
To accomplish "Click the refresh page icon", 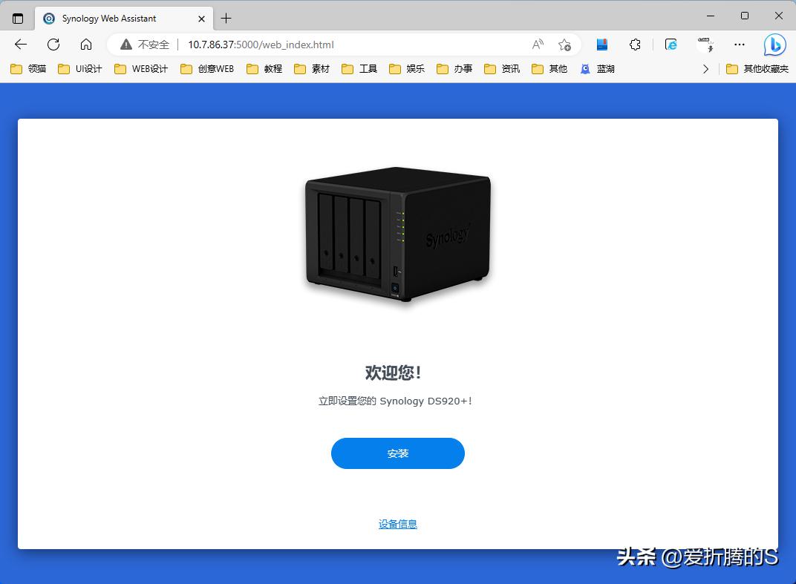I will [x=53, y=45].
